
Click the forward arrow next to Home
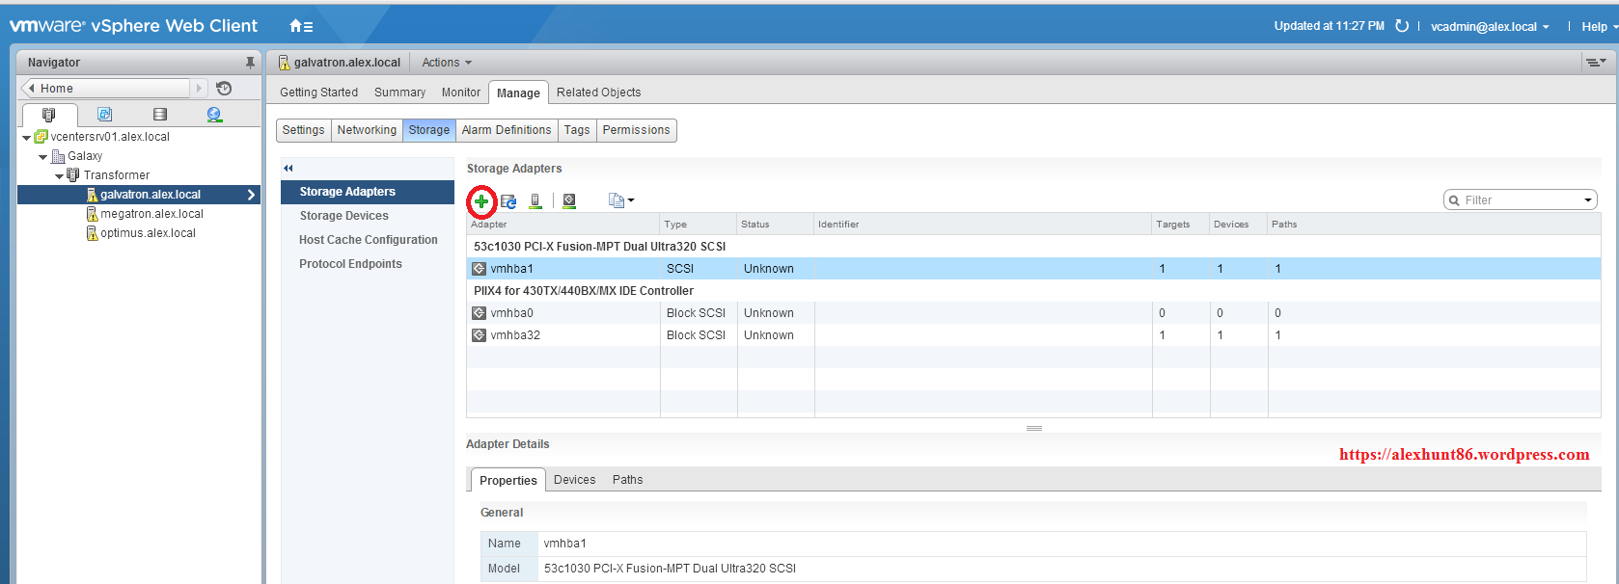pyautogui.click(x=200, y=88)
